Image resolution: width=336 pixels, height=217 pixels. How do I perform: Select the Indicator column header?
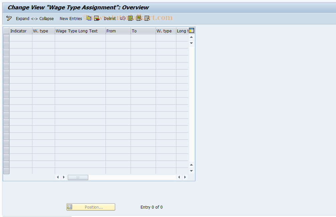coord(21,31)
